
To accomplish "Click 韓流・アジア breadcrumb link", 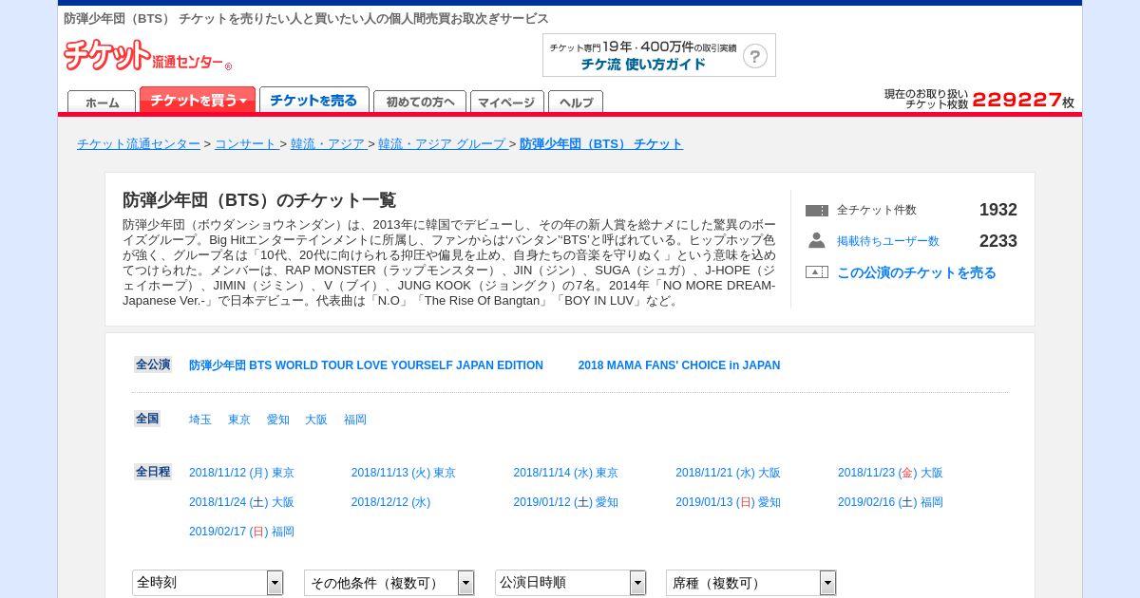I will point(328,144).
